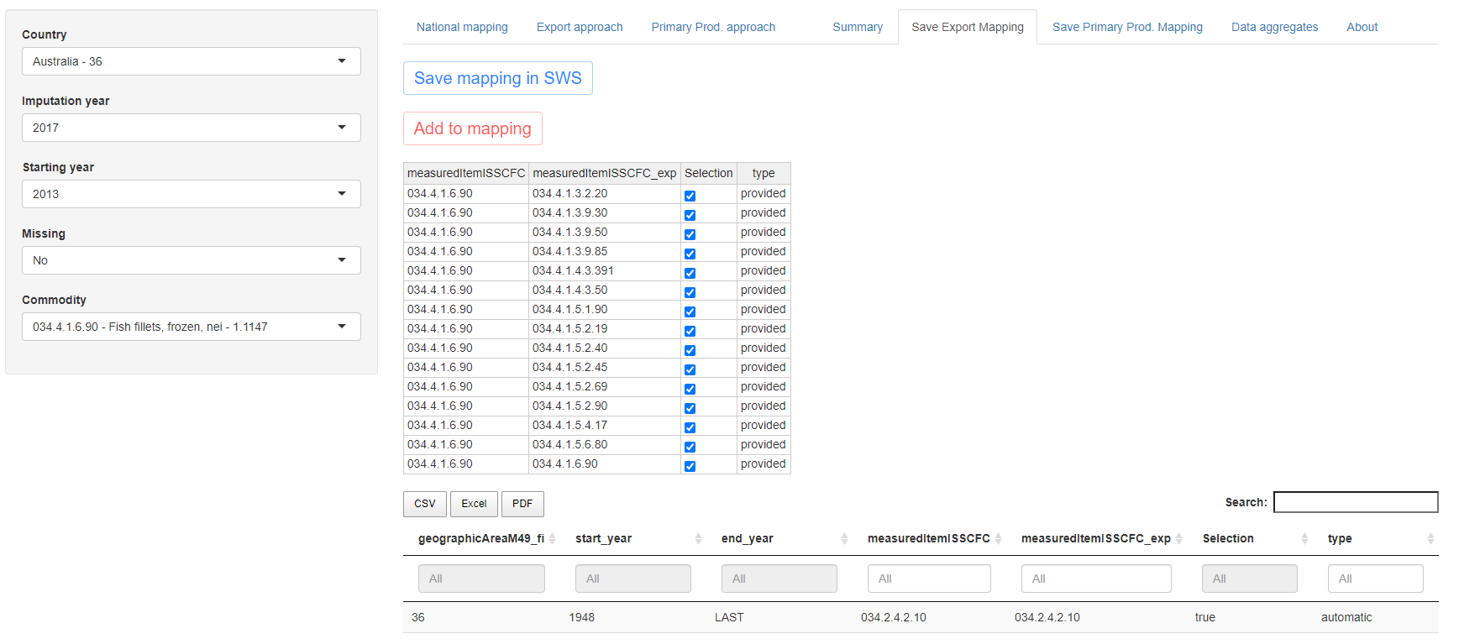
Task: Export the table using the CSV button
Action: point(425,504)
